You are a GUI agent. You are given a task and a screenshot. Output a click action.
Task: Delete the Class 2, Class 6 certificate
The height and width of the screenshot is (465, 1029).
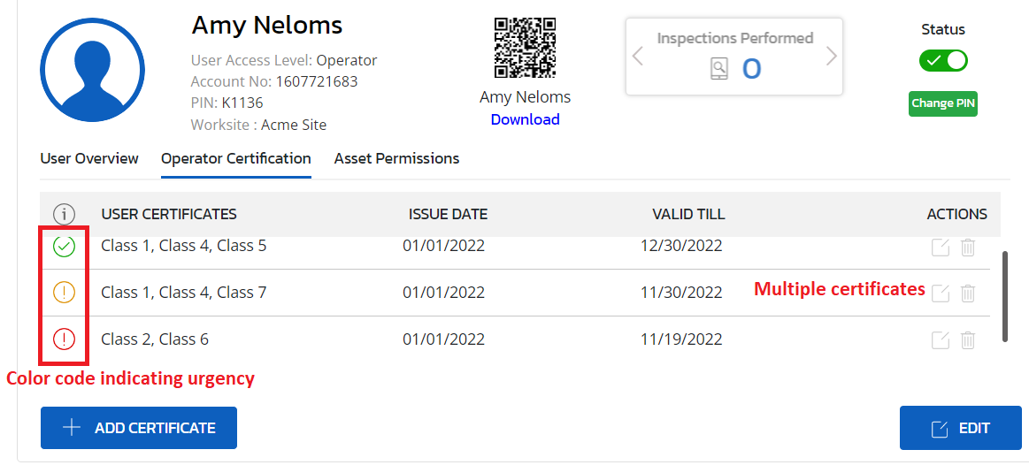pyautogui.click(x=968, y=339)
